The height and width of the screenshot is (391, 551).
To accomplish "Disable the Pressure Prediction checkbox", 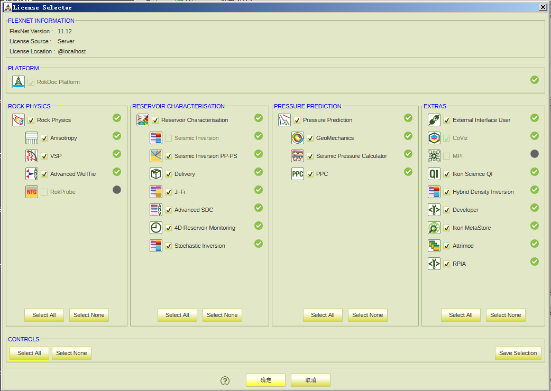I will [x=297, y=120].
